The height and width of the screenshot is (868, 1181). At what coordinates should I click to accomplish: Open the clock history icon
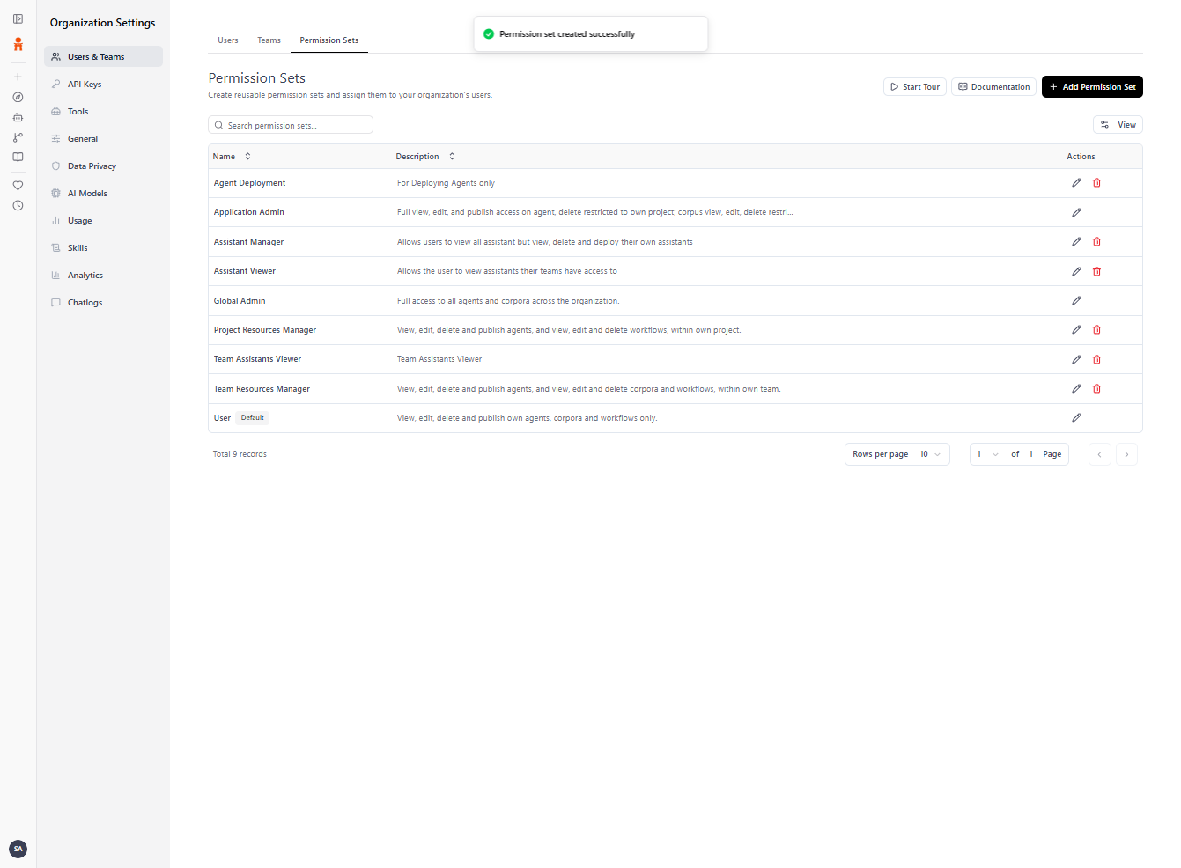tap(18, 206)
